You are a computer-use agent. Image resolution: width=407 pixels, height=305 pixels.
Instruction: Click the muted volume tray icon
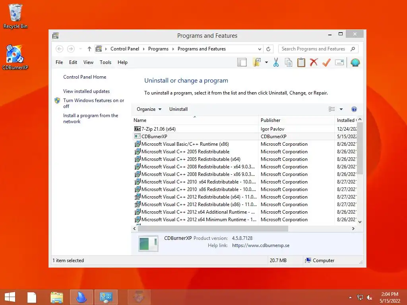coord(369,297)
